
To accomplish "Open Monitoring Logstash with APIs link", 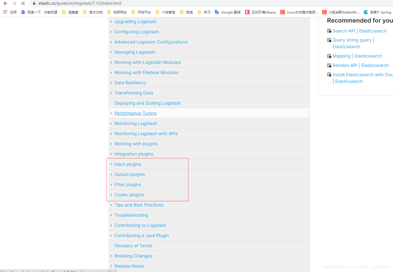I will (146, 134).
